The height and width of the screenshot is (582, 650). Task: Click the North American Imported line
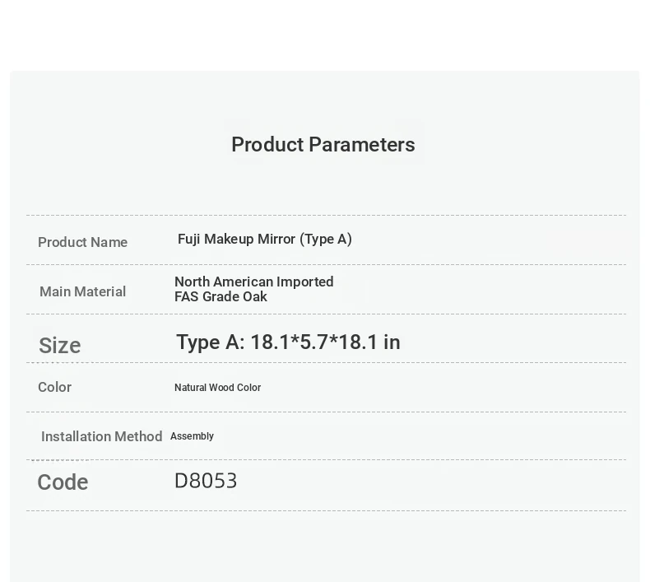click(x=253, y=282)
